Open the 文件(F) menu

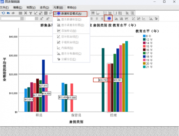[4, 8]
